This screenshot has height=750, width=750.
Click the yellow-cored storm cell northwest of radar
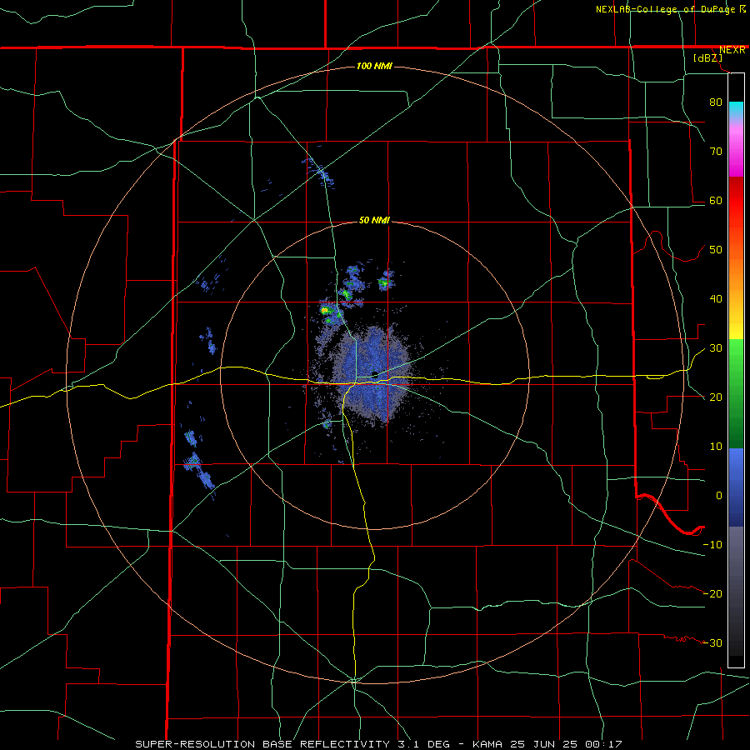[x=325, y=311]
